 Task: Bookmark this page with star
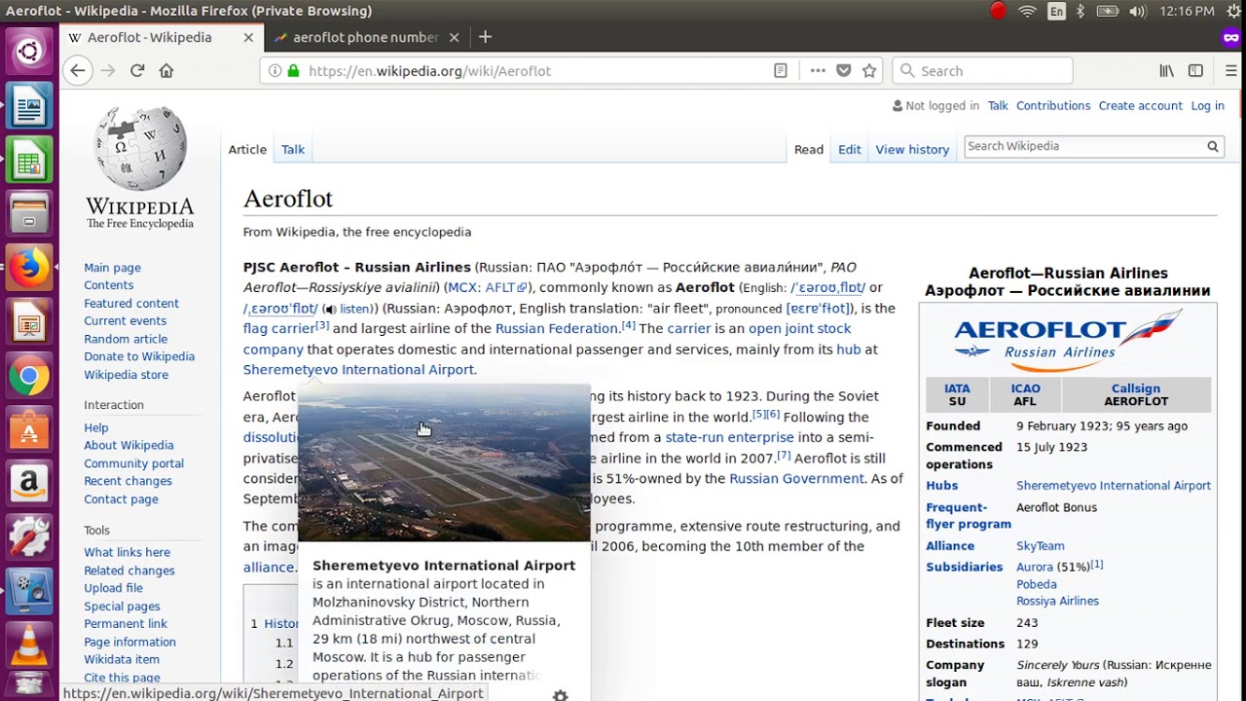[869, 70]
